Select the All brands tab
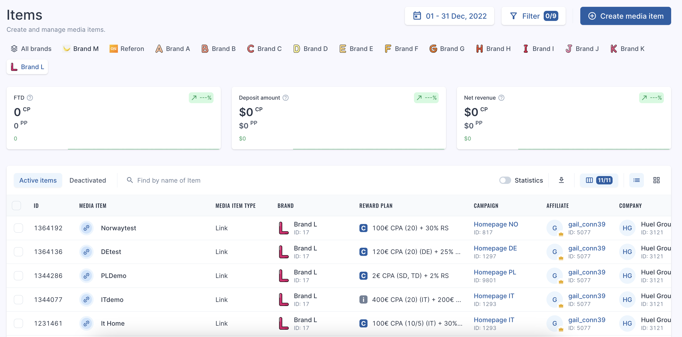This screenshot has width=682, height=337. point(31,49)
